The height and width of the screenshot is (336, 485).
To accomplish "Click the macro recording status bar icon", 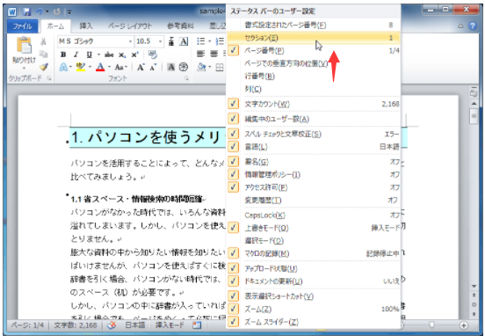I will [x=197, y=325].
